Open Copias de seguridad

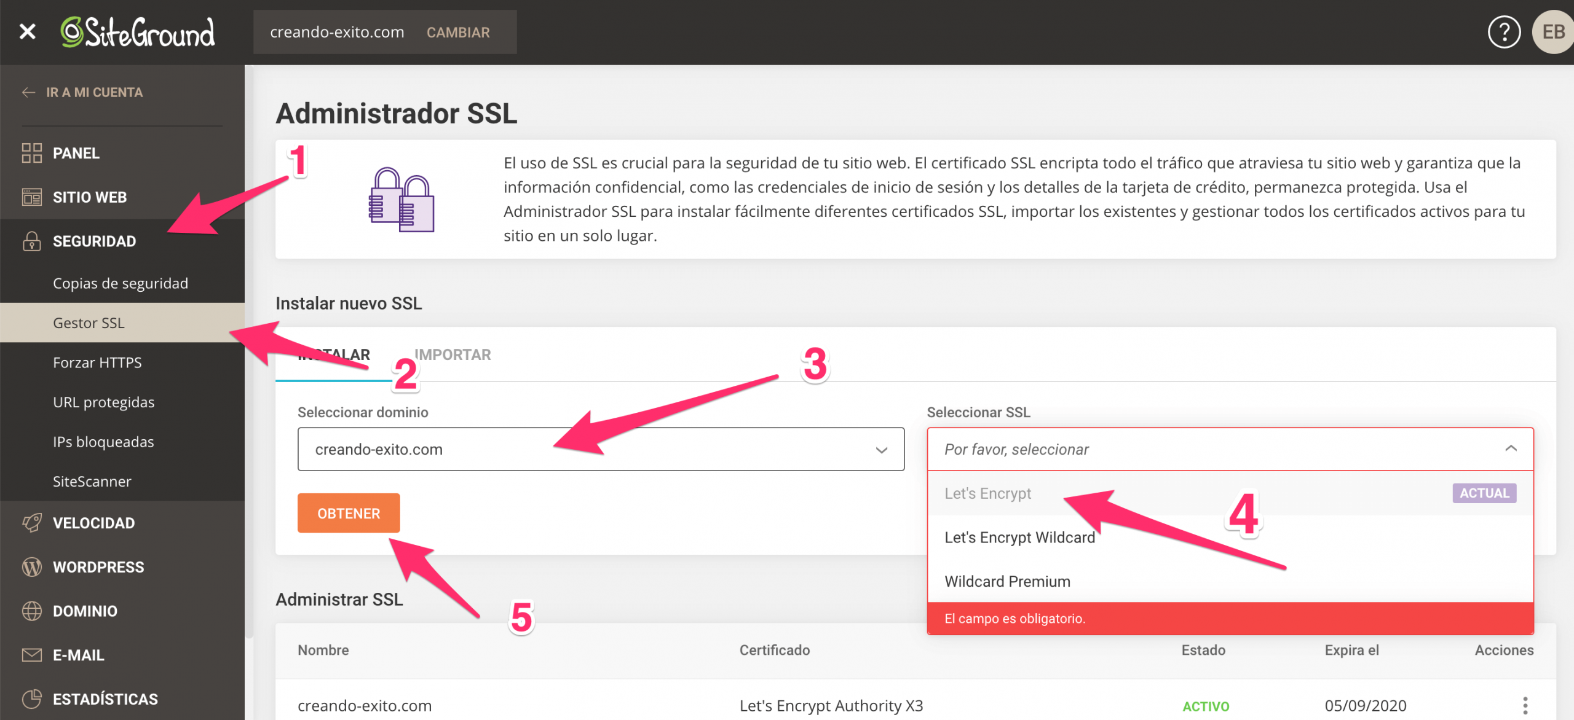point(121,283)
